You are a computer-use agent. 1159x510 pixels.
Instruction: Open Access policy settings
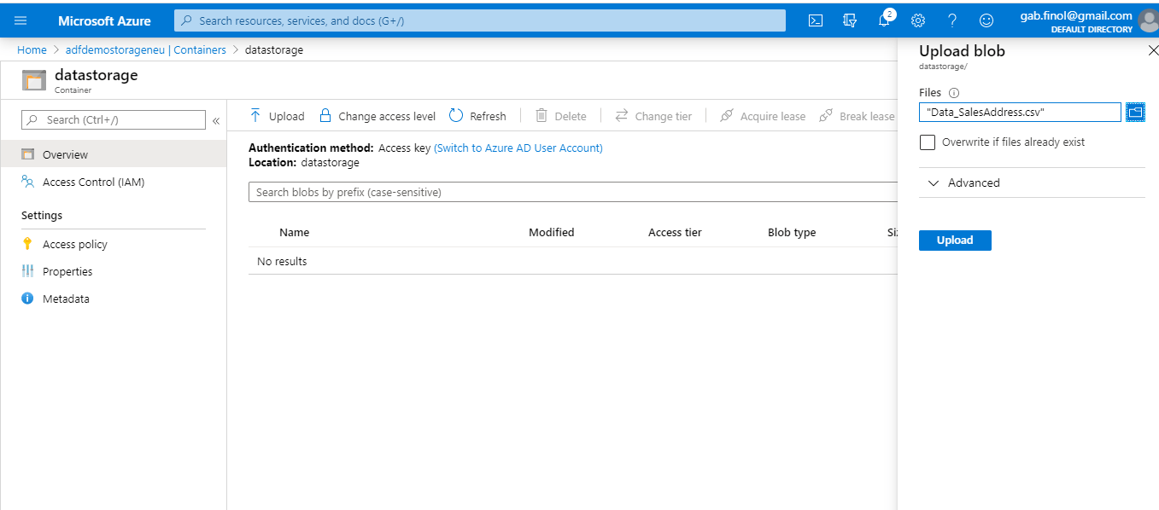pos(75,244)
